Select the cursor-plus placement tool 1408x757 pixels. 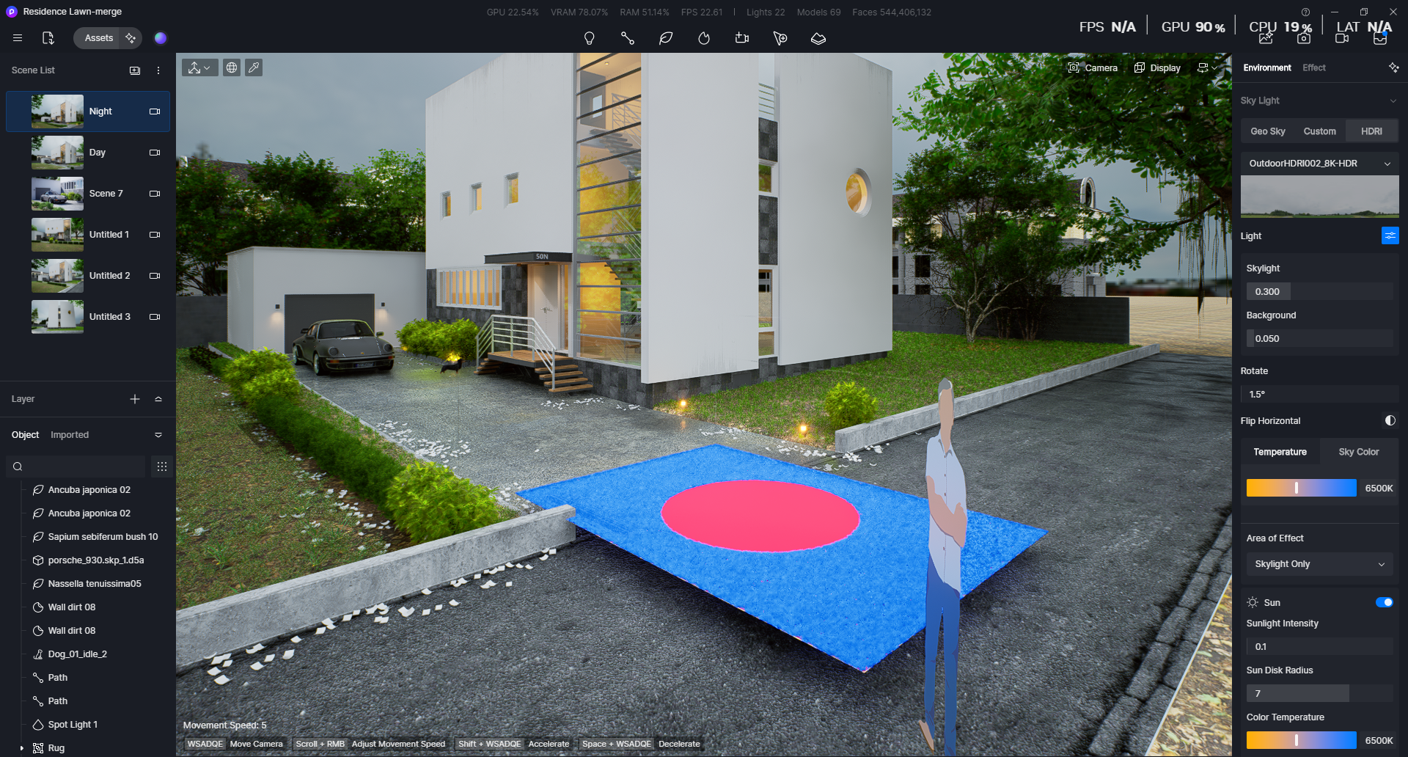click(x=780, y=38)
